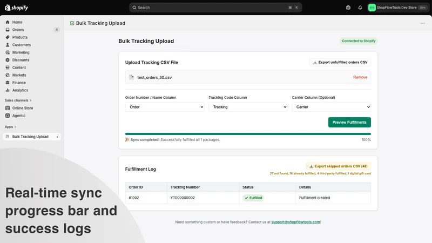Click the test_orders_30.csv file icon
The height and width of the screenshot is (243, 432).
131,77
